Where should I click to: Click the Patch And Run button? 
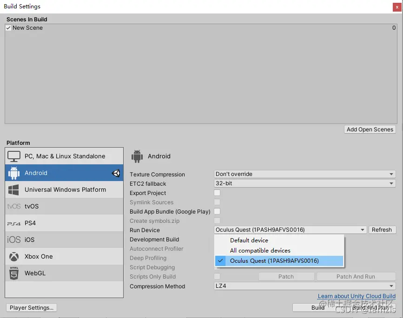(356, 276)
